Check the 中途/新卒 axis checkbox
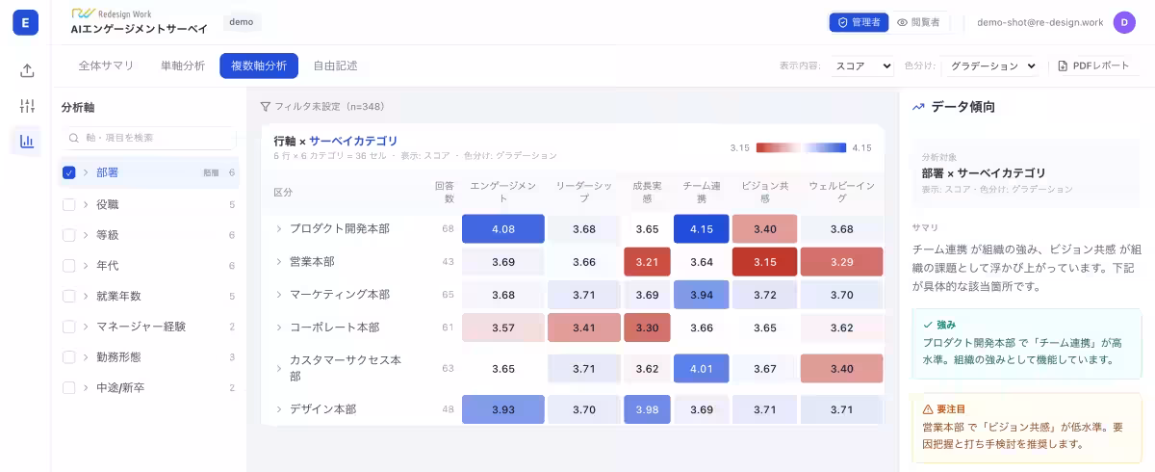Screen dimensions: 1155x472 click(69, 387)
